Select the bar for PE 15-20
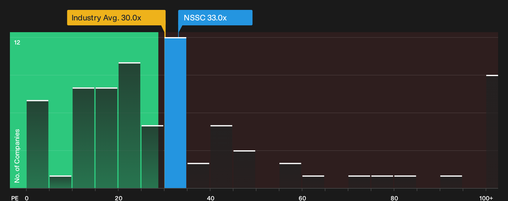508x201 pixels. [107, 138]
